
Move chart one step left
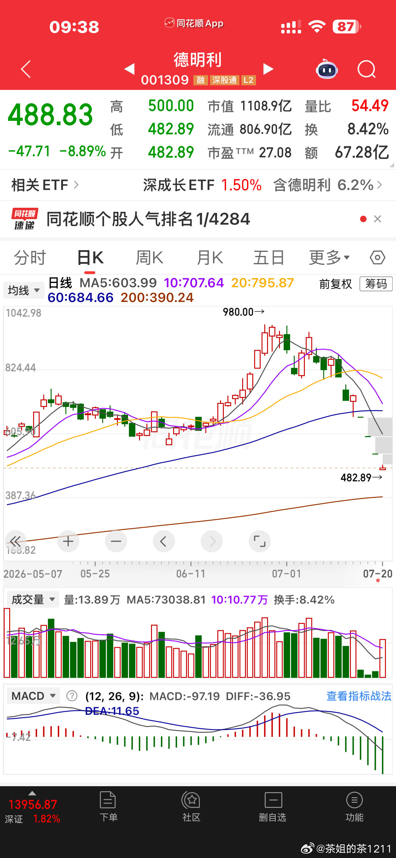(164, 541)
